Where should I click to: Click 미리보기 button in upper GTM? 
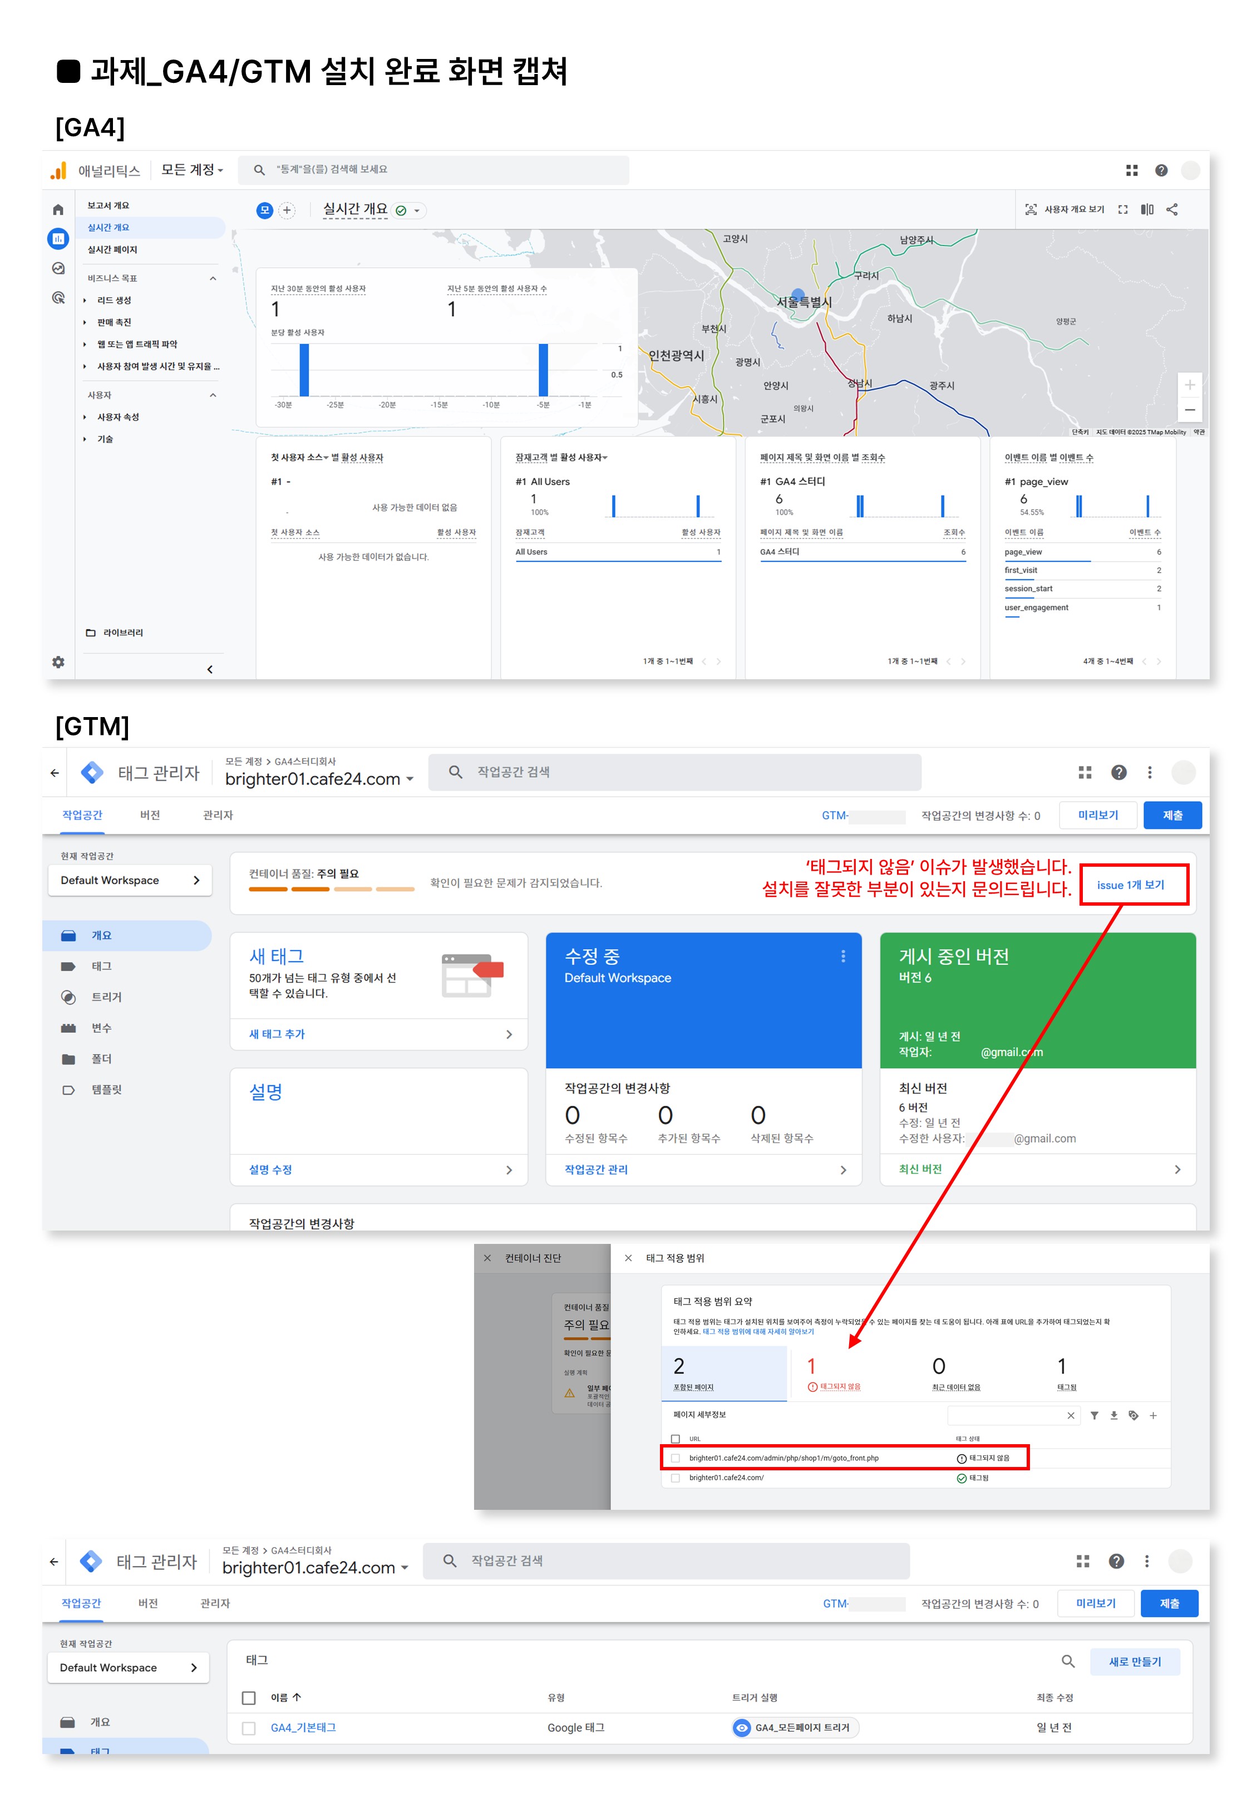coord(1097,816)
